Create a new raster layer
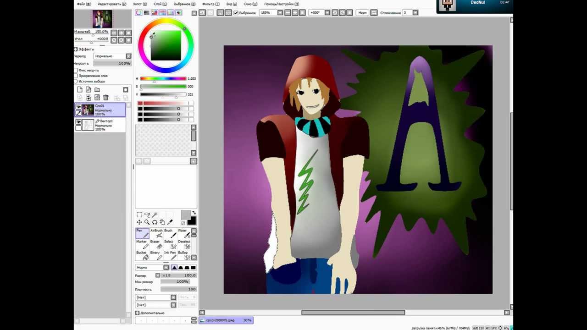This screenshot has height=330, width=587. coord(80,89)
